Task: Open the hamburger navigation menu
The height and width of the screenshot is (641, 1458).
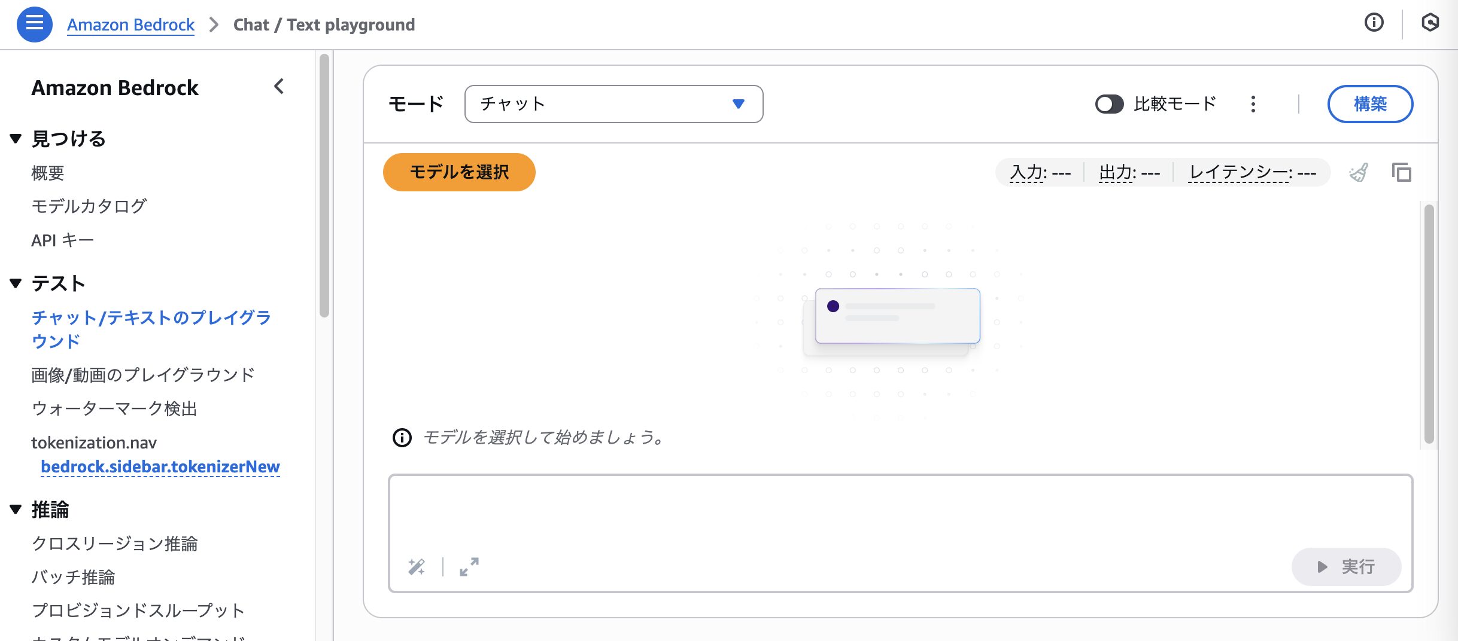Action: click(x=35, y=25)
